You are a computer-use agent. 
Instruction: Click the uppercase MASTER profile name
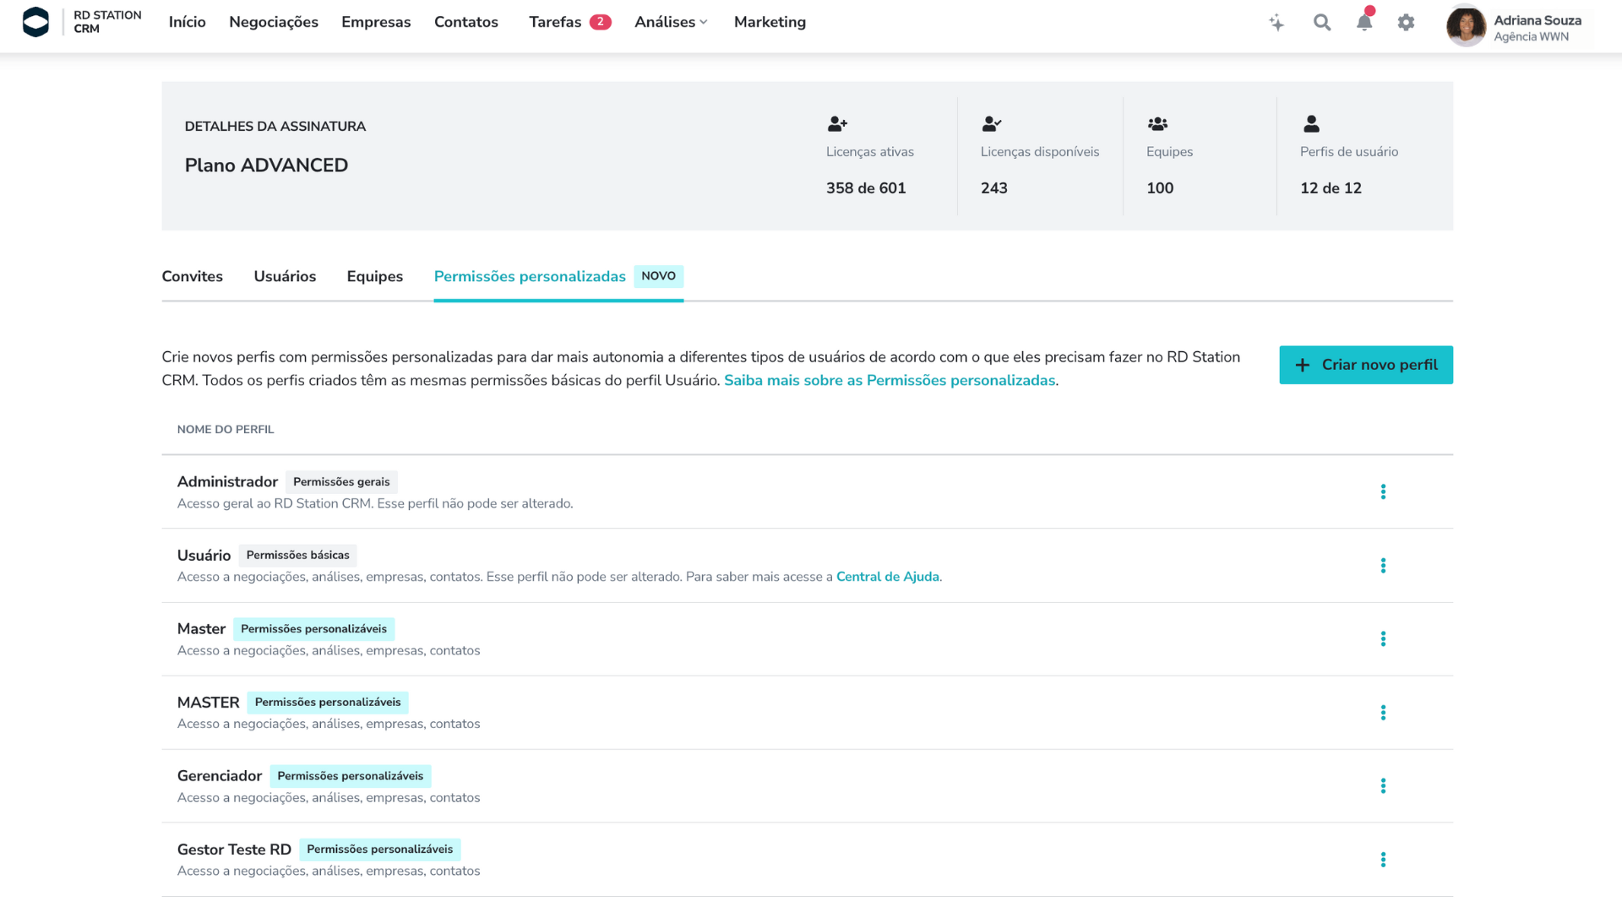(x=209, y=703)
